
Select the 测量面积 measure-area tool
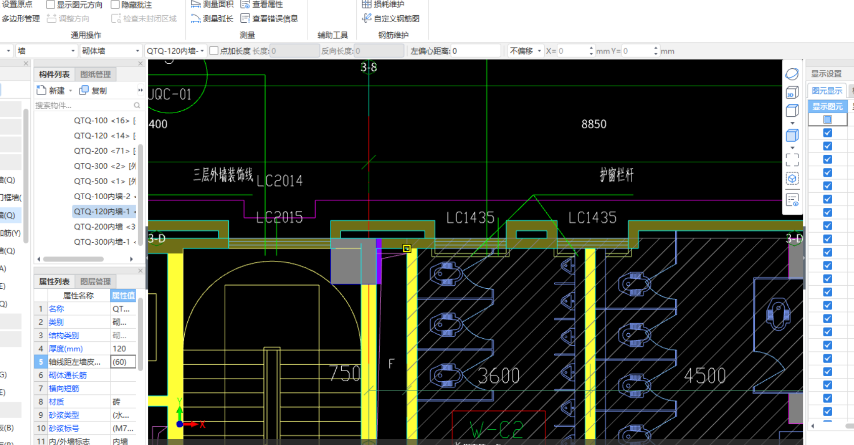pos(212,5)
